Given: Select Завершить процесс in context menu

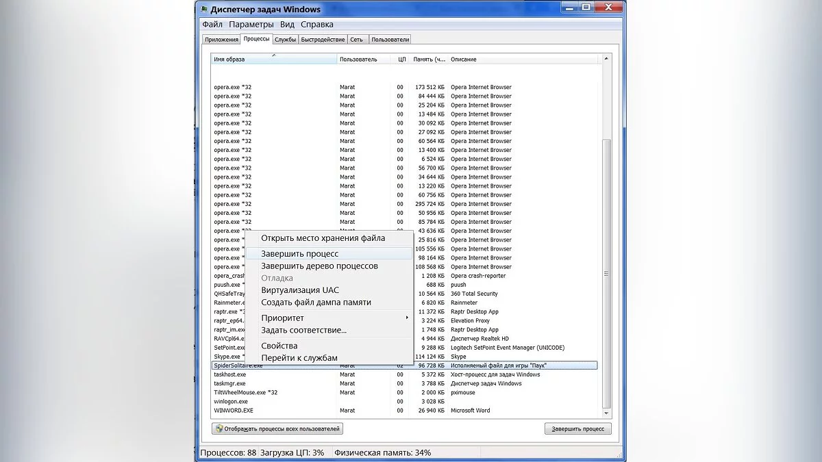Looking at the screenshot, I should point(299,254).
